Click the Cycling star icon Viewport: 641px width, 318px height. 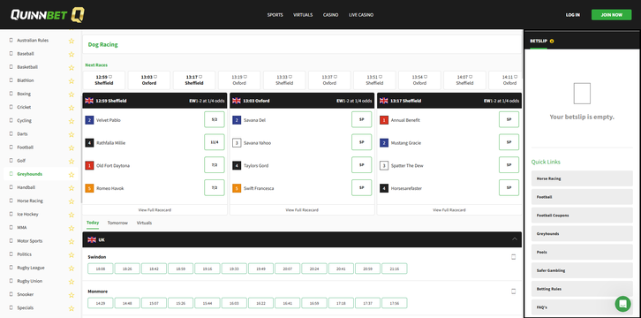pyautogui.click(x=72, y=121)
